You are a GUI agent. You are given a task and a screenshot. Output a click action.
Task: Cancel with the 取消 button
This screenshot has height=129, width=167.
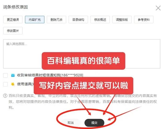(x=71, y=123)
